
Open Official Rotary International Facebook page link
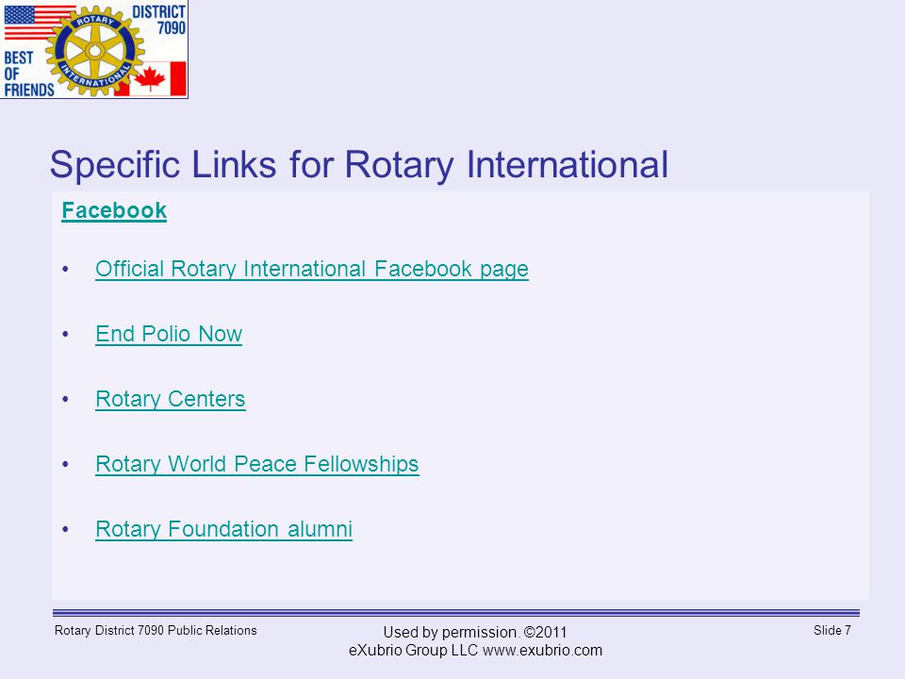click(x=312, y=269)
